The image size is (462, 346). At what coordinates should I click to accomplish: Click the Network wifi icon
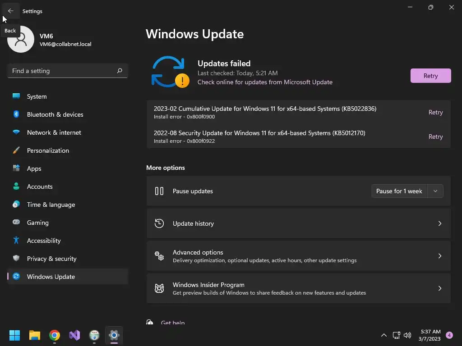point(16,132)
